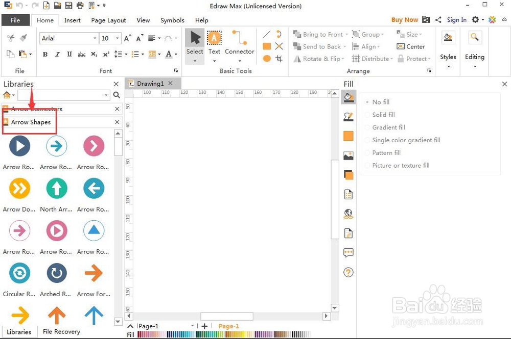Select the Gradient fill option

[x=385, y=127]
